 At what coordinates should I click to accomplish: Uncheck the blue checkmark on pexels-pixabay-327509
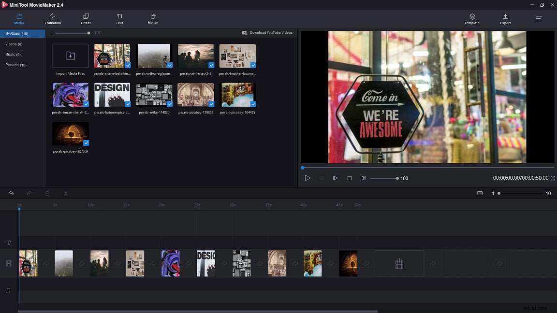(86, 143)
